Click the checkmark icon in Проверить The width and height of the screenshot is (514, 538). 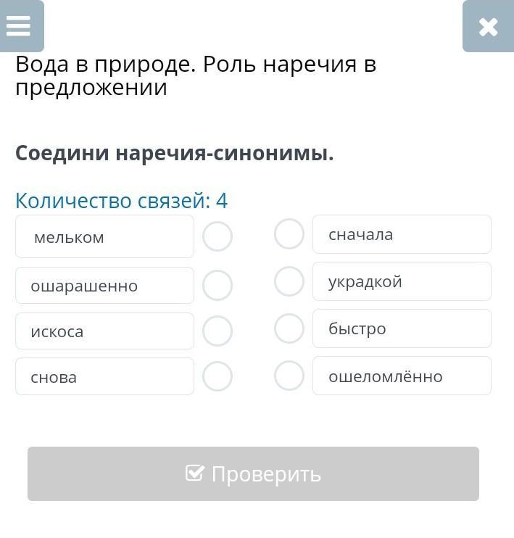[x=194, y=473]
